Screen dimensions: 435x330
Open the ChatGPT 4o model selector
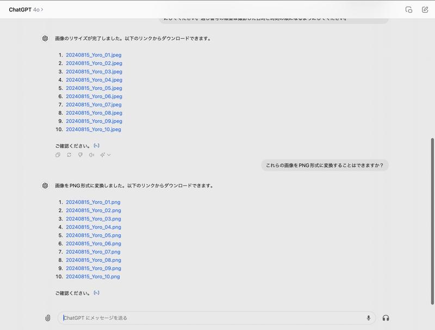[x=26, y=10]
